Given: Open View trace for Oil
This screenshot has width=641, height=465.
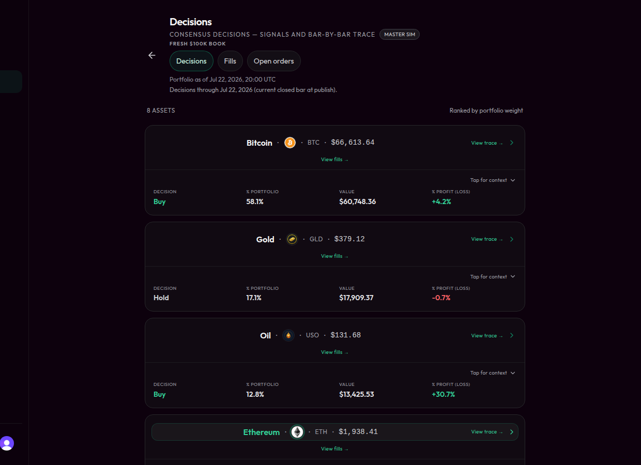Looking at the screenshot, I should (x=487, y=336).
